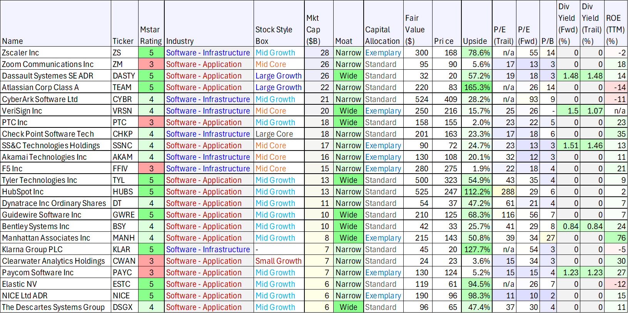Image resolution: width=628 pixels, height=313 pixels.
Task: Click the VeriSign Inc name cell
Action: click(56, 110)
